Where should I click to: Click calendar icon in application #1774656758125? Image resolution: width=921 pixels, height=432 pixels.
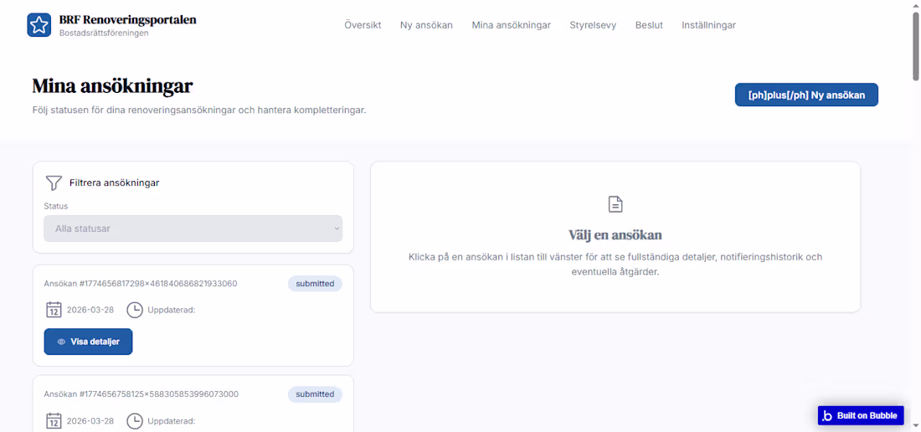point(54,421)
